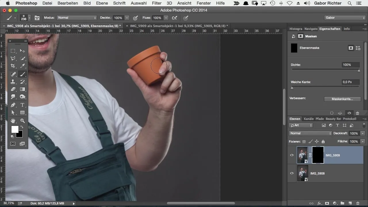Screen dimensions: 368x207
Task: Switch to the Kanäle tab
Action: click(x=308, y=119)
